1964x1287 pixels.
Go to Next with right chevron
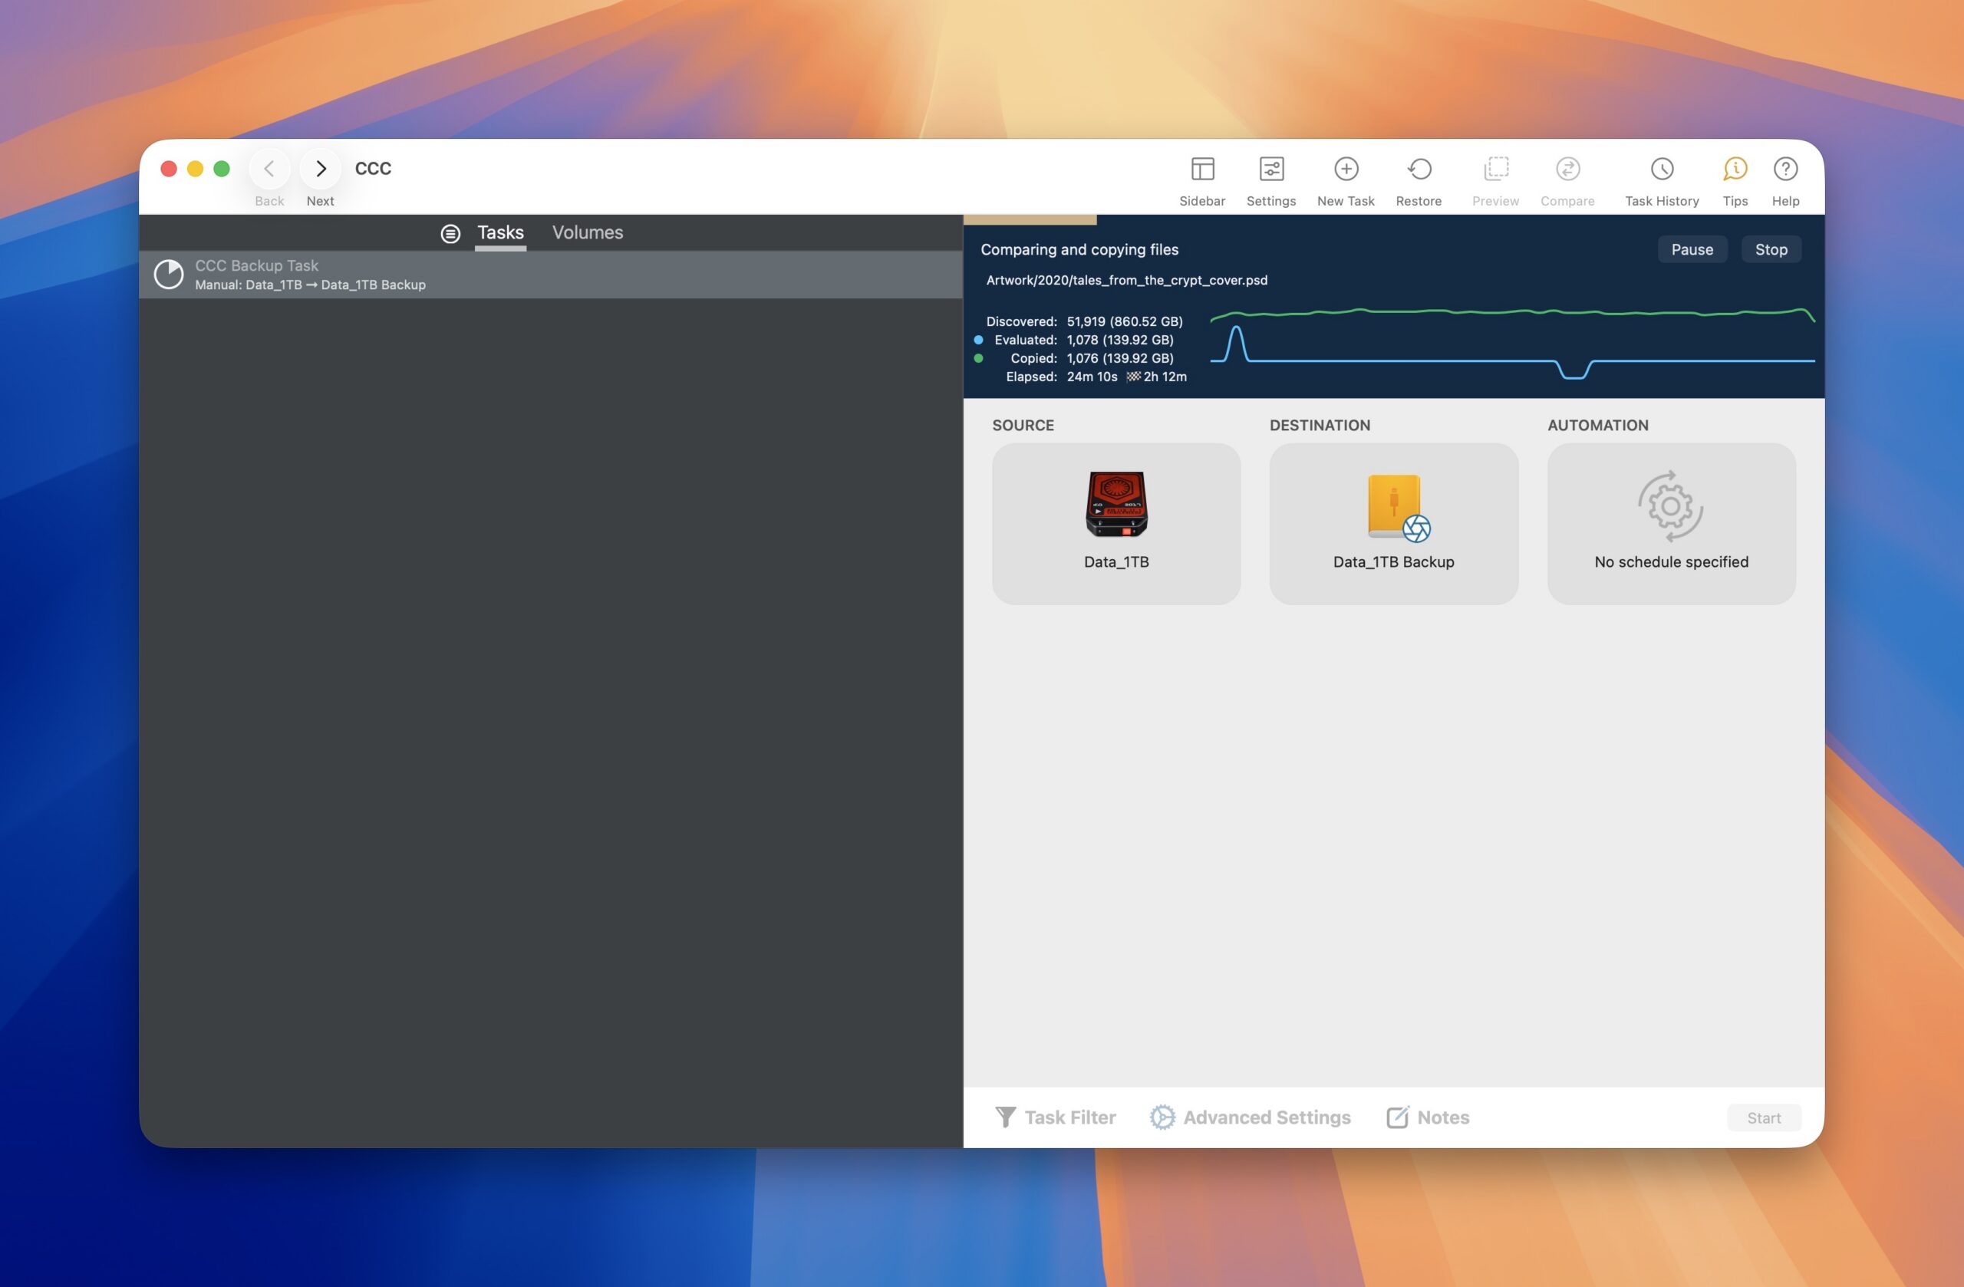(x=320, y=170)
